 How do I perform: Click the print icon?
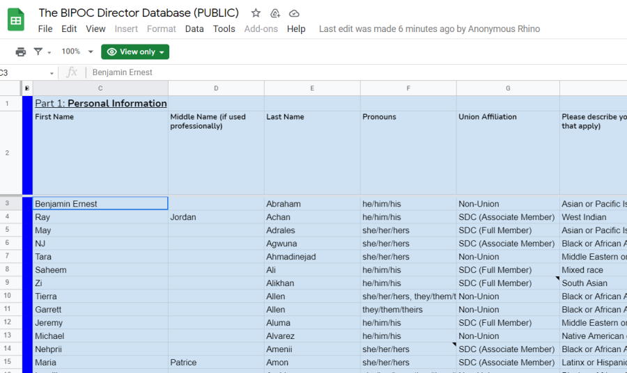(x=21, y=51)
